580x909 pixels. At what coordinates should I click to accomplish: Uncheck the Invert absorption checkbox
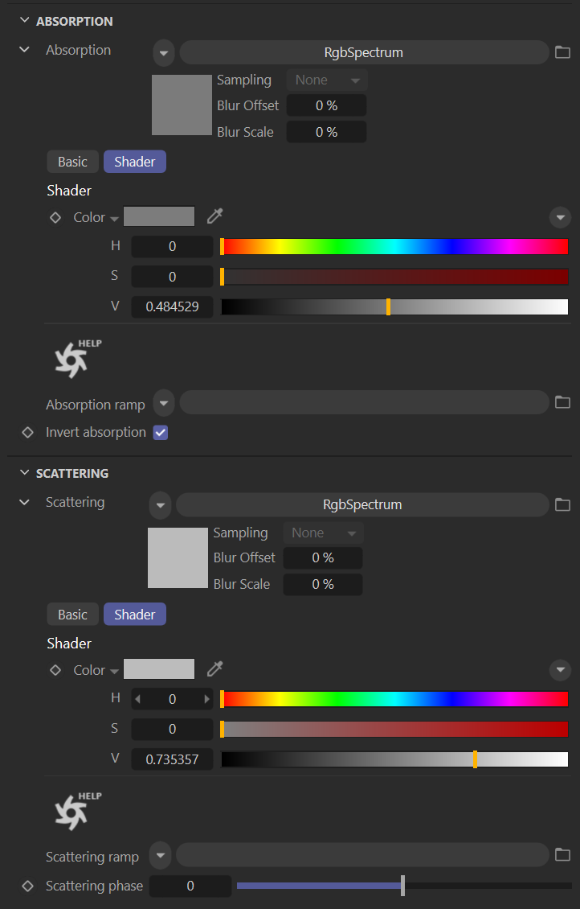tap(161, 433)
